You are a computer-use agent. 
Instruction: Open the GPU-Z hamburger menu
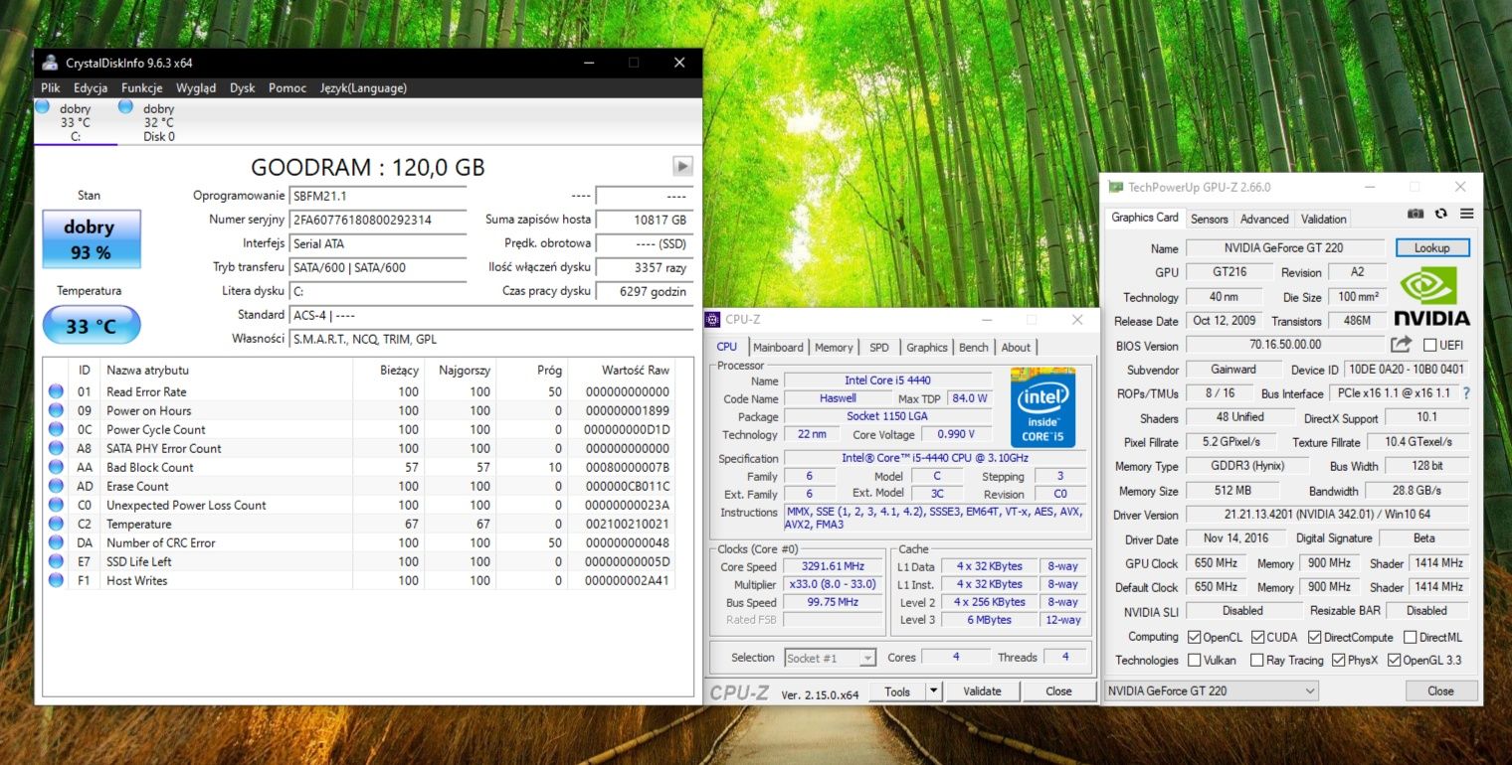click(1466, 214)
